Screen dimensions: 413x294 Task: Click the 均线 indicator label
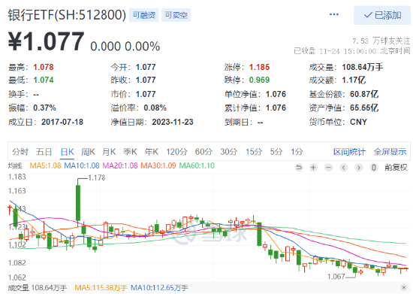[15, 166]
